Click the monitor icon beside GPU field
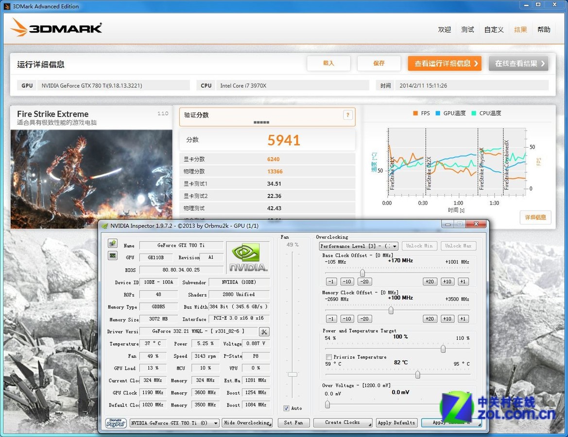 click(x=113, y=255)
